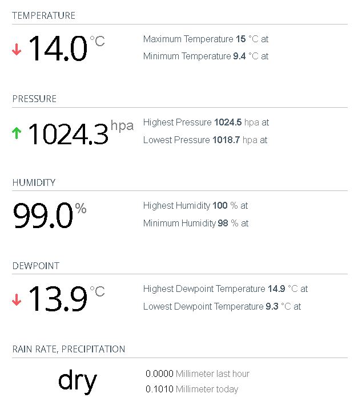Click the Lowest Pressure 1018.7 hpa line
This screenshot has height=402, width=354.
[205, 140]
